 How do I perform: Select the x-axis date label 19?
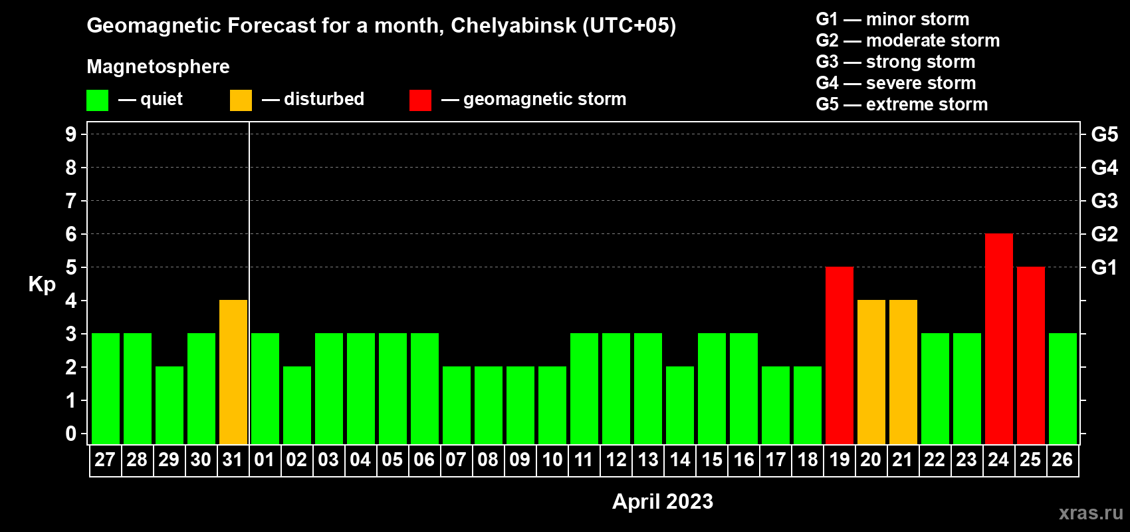coord(839,460)
